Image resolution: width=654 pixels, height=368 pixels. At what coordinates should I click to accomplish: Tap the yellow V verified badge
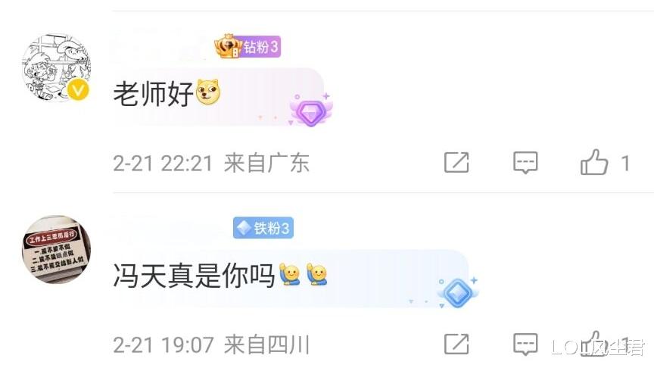pos(79,89)
